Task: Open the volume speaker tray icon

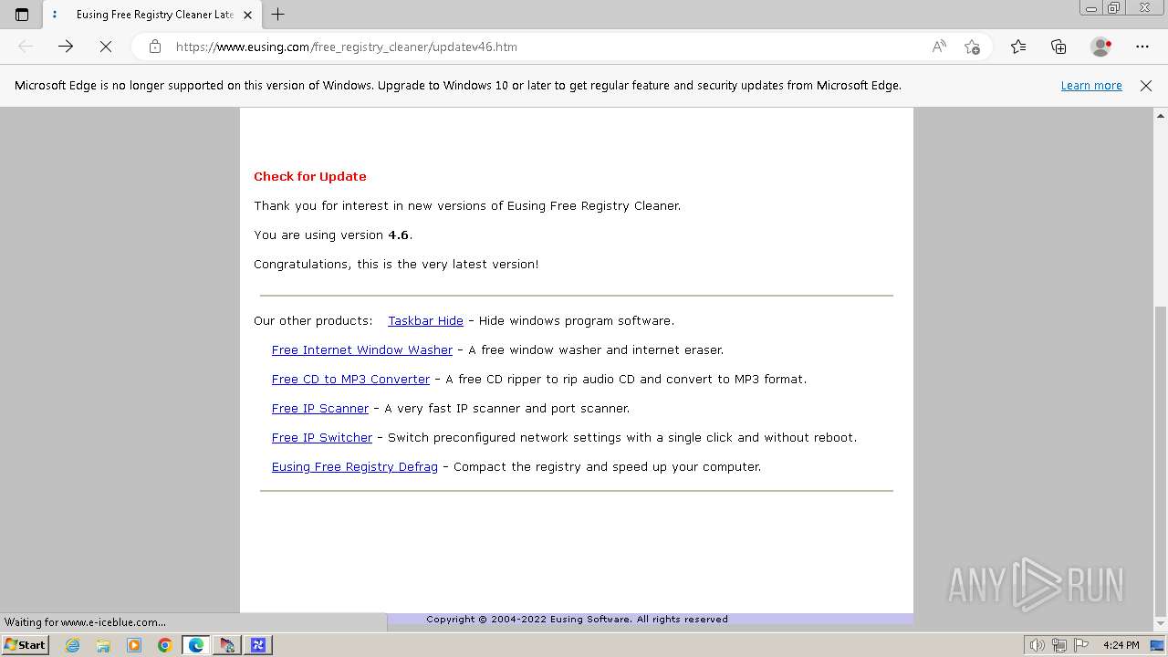Action: coord(1038,645)
